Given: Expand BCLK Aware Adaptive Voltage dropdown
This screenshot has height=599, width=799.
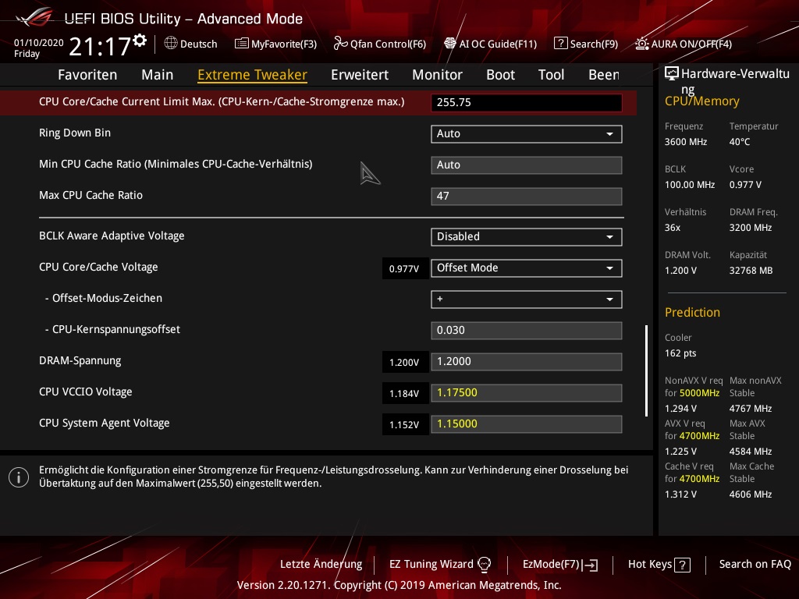Looking at the screenshot, I should [527, 237].
